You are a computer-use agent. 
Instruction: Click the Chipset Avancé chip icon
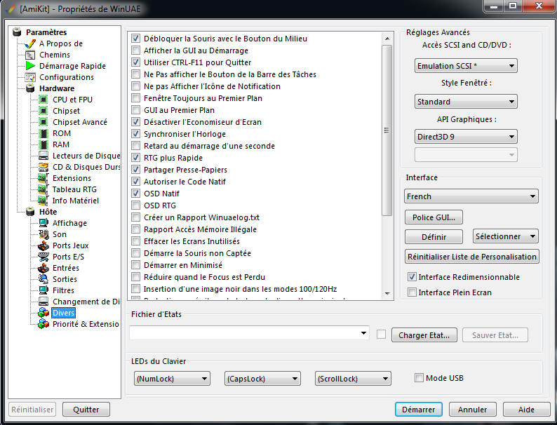(43, 122)
